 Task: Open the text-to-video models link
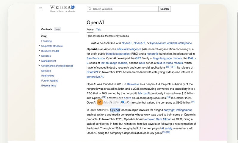tap(170, 63)
